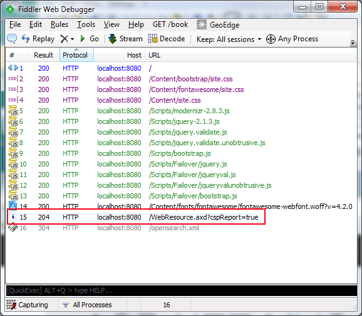
Task: Open the Remove sessions dropdown arrow
Action: point(72,39)
